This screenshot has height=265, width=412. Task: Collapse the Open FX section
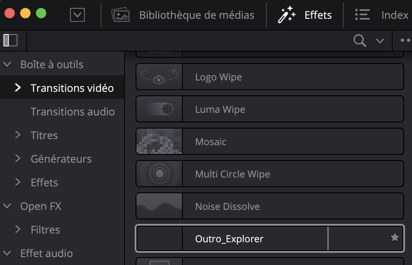pos(7,206)
